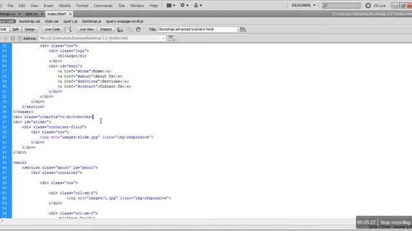The height and width of the screenshot is (231, 412).
Task: Click the Forward arrow in browser navigation bar
Action: pyautogui.click(x=6, y=38)
